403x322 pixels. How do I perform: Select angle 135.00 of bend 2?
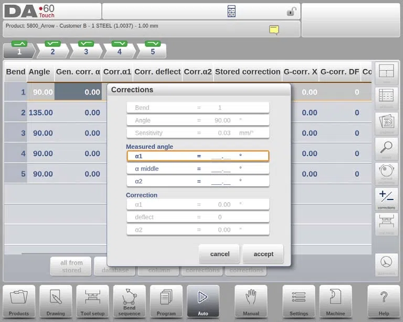(40, 113)
